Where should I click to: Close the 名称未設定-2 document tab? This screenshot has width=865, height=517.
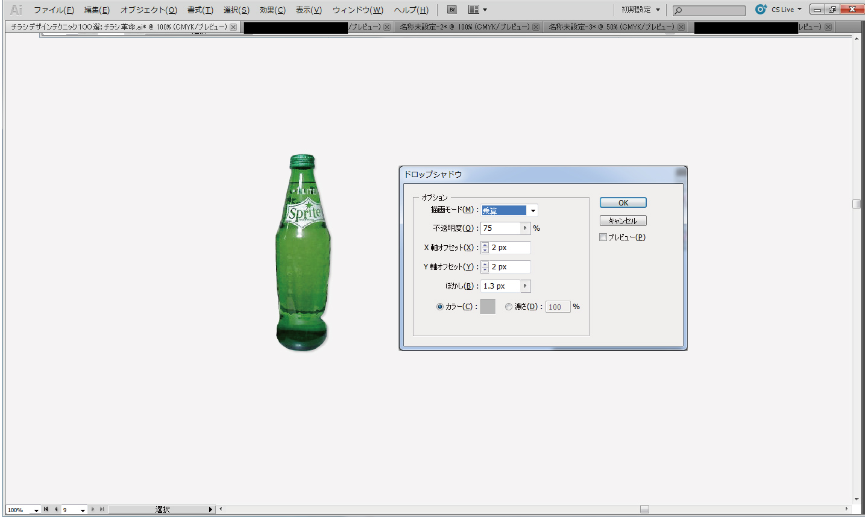coord(535,27)
